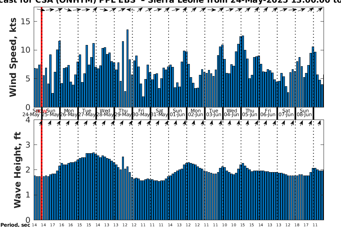This screenshot has height=227, width=341.
Task: Click the 'Mon 02-Jun' date label
Action: [x=196, y=112]
